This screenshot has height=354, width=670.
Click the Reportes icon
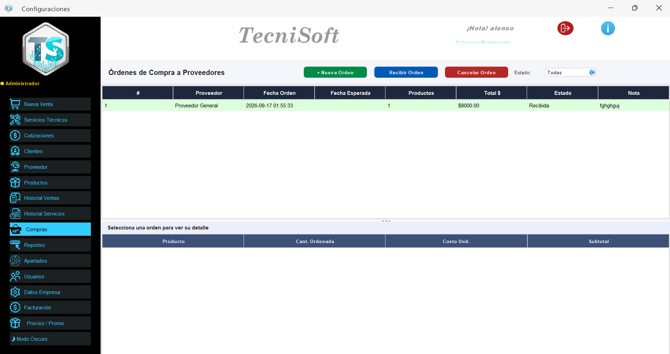[x=15, y=245]
